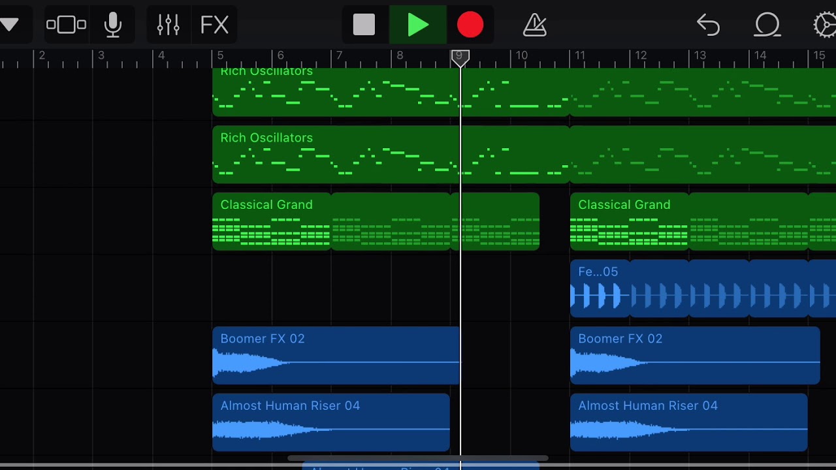Viewport: 836px width, 470px height.
Task: Start recording with the red record button
Action: coord(470,25)
